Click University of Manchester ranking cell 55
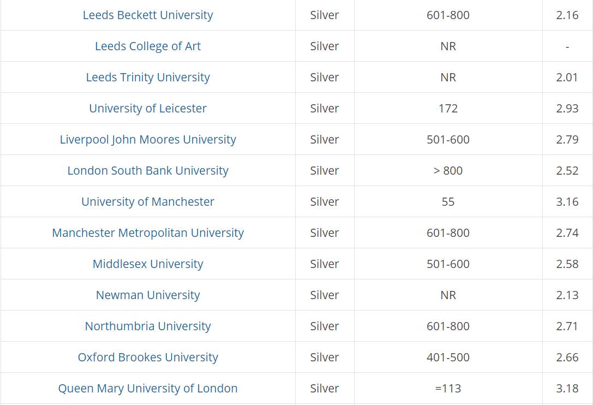Image resolution: width=593 pixels, height=405 pixels. click(448, 201)
